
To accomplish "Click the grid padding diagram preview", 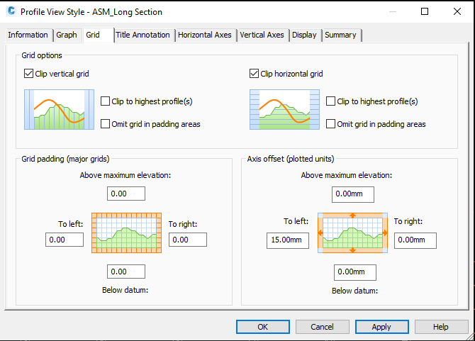I will 127,233.
